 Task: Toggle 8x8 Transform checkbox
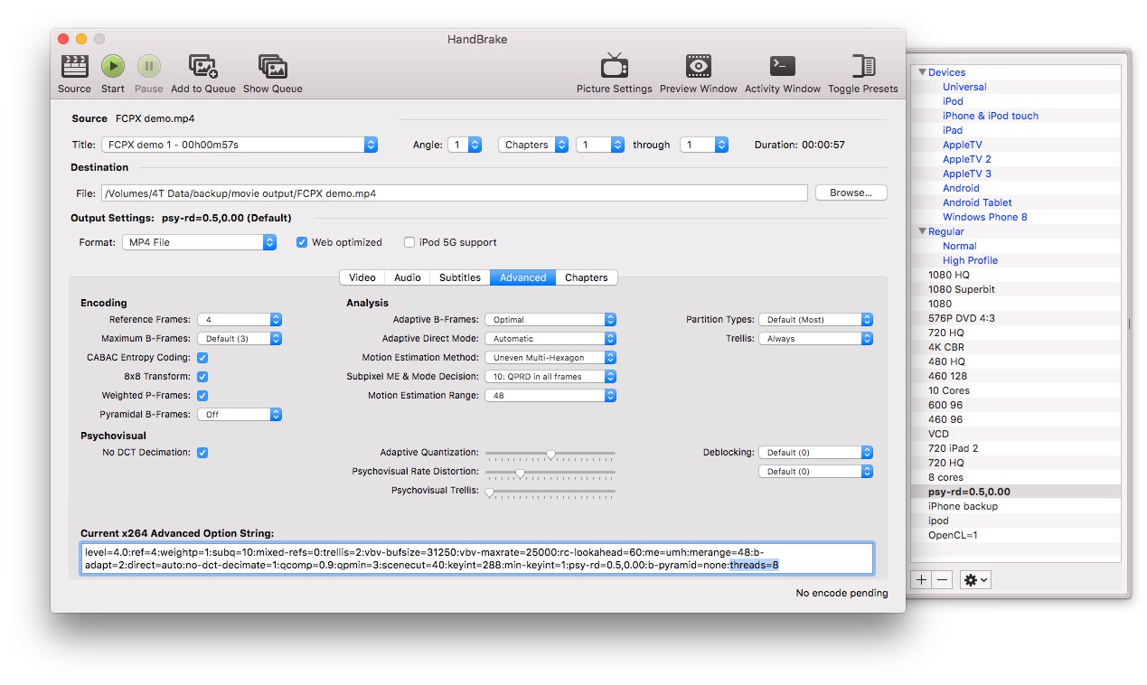[x=202, y=377]
